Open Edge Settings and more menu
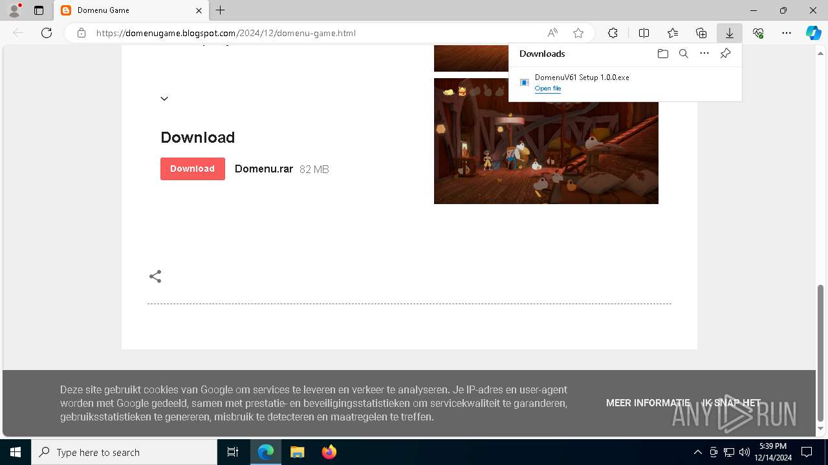Viewport: 828px width, 465px height. click(787, 33)
